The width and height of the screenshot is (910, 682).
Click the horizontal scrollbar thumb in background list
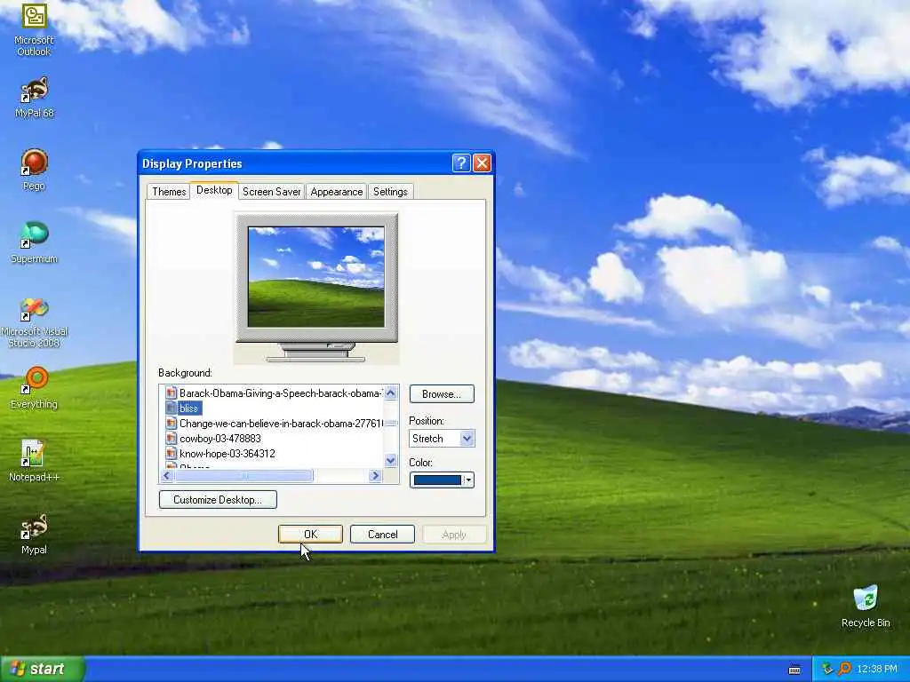[x=243, y=476]
